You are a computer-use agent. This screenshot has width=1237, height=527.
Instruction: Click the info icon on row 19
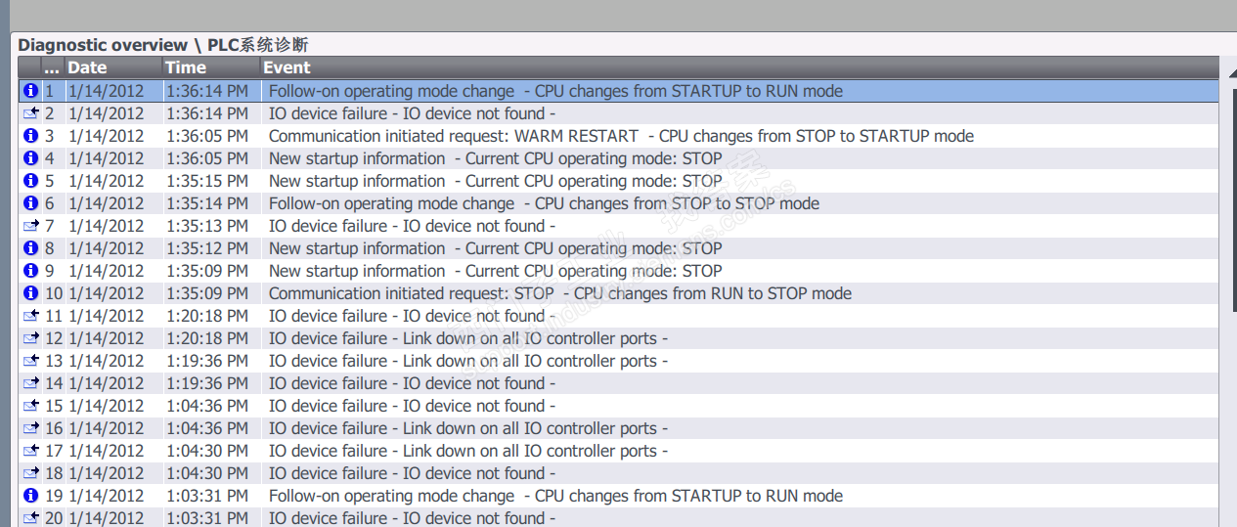pos(30,496)
